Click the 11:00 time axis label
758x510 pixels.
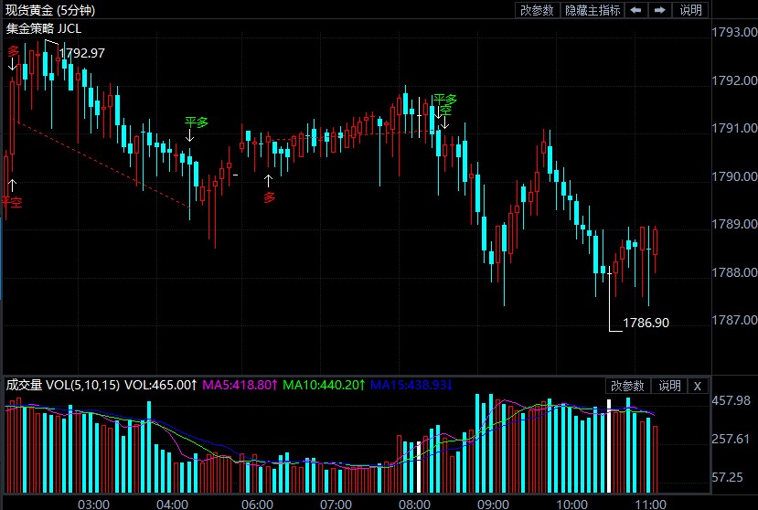tap(650, 505)
